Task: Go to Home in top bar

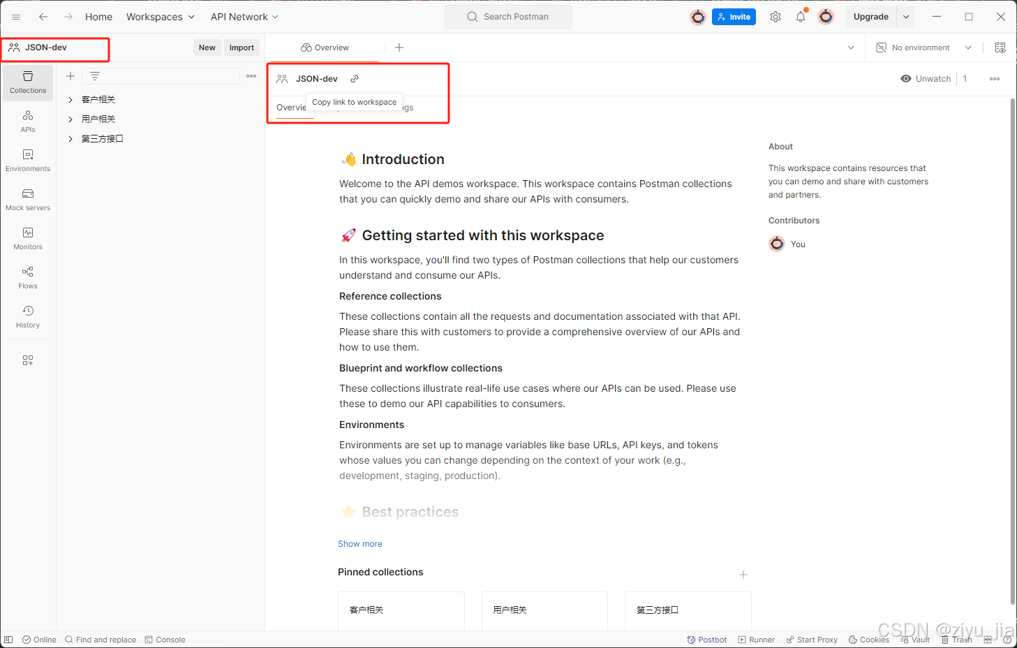Action: [x=98, y=17]
